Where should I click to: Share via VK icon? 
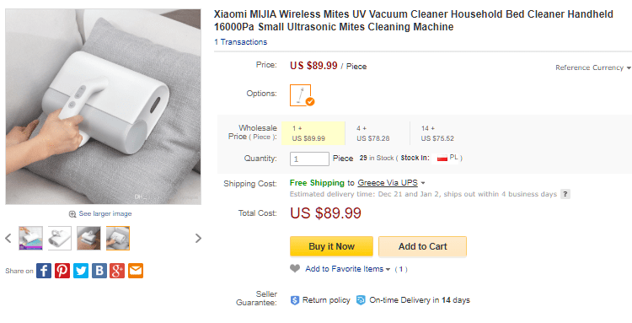coord(99,271)
